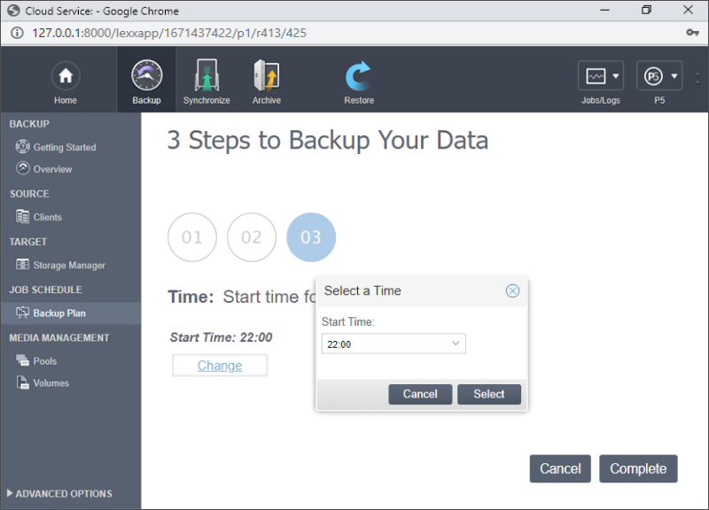Click the Pools sidebar icon

(x=23, y=360)
